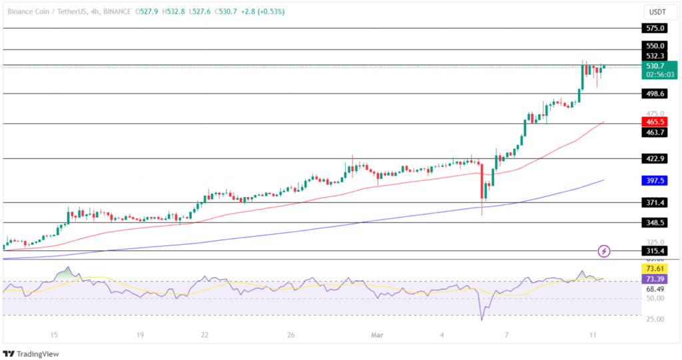This screenshot has height=360, width=682.
Task: Click the red 465.5 moving average label
Action: (655, 122)
